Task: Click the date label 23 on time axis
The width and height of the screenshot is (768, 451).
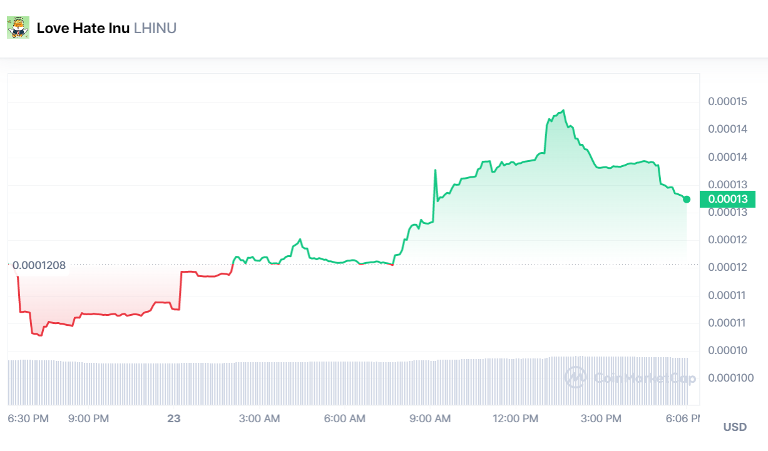Action: (x=174, y=418)
